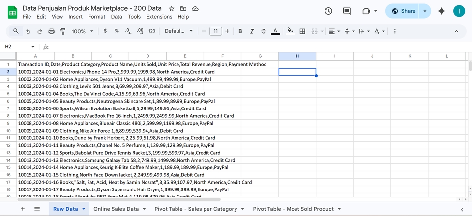The height and width of the screenshot is (216, 472).
Task: Open the Share options dropdown arrow
Action: [x=425, y=11]
